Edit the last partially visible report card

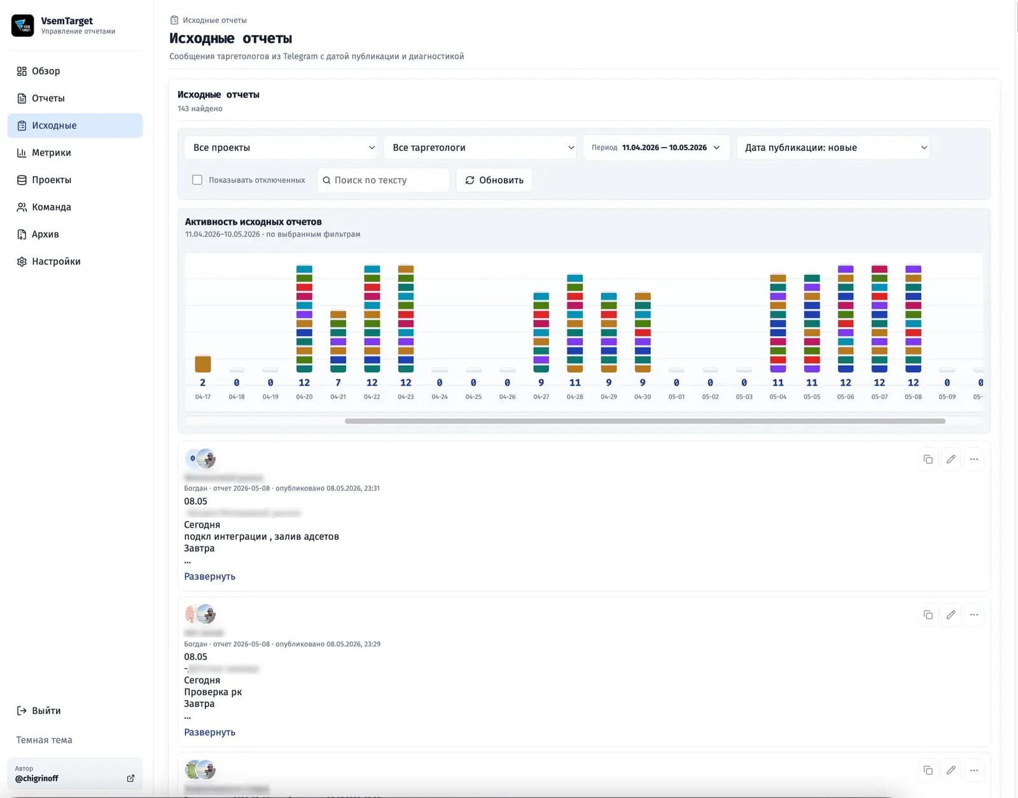click(951, 771)
